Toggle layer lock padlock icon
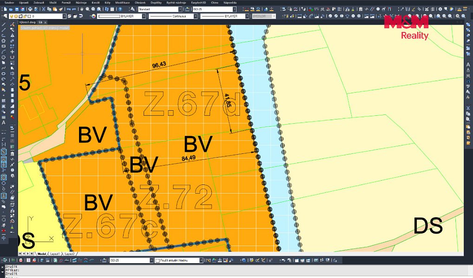 tap(25, 16)
